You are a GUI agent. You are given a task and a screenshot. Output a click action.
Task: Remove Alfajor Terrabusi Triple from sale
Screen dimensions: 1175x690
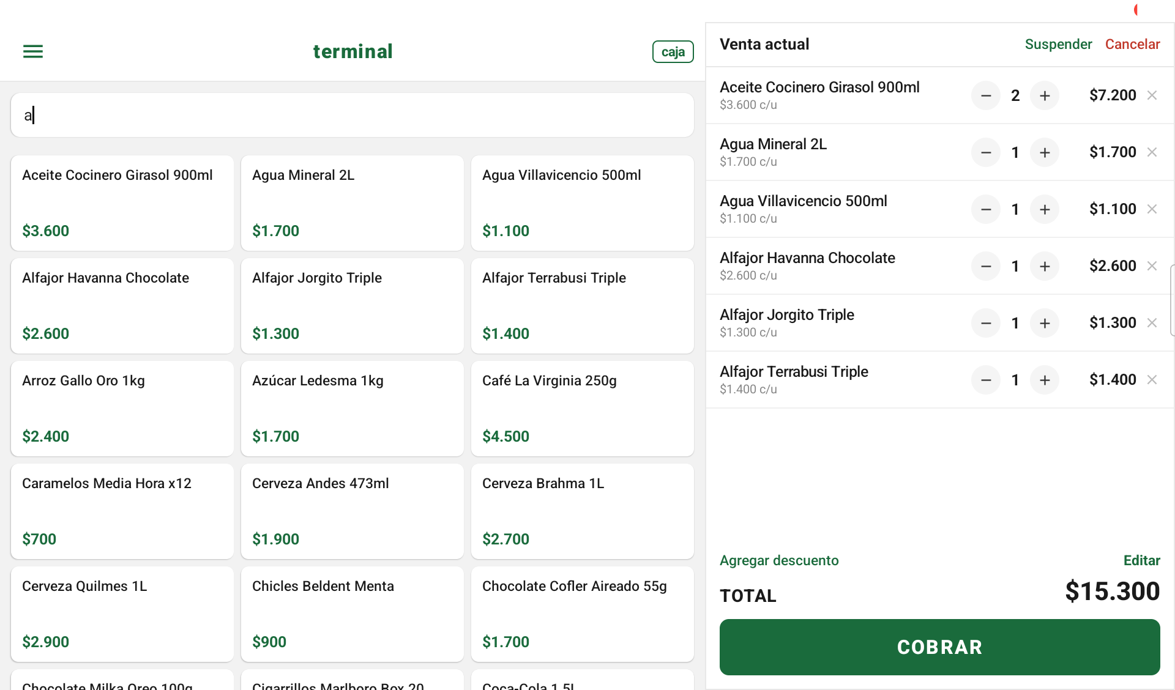pyautogui.click(x=1152, y=380)
